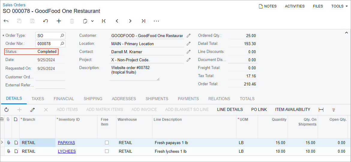Image resolution: width=351 pixels, height=162 pixels.
Task: Switch to the Shipments tab
Action: (x=157, y=99)
